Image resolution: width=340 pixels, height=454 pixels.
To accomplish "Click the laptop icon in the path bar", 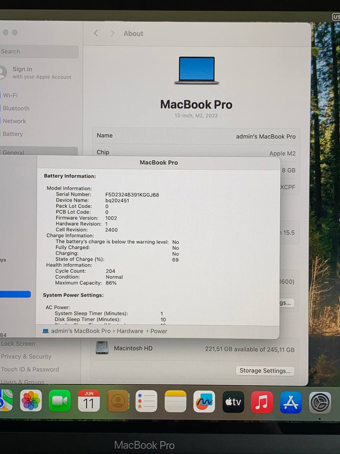I will click(x=46, y=331).
